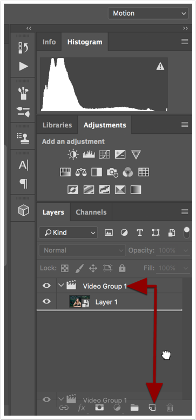Screen dimensions: 196x420
Task: Create a new layer icon
Action: click(152, 408)
